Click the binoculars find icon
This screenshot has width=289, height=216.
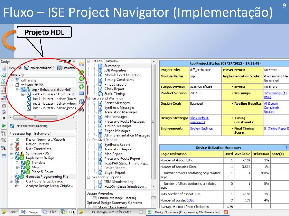pyautogui.click(x=81, y=109)
